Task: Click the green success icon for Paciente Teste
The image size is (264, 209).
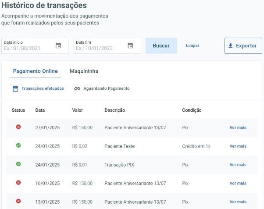Action: coord(18,145)
